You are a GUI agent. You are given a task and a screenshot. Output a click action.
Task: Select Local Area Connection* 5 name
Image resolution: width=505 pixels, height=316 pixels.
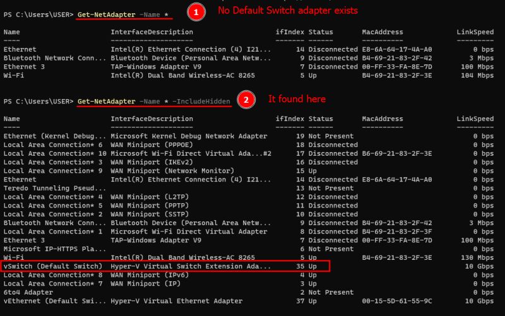(53, 206)
